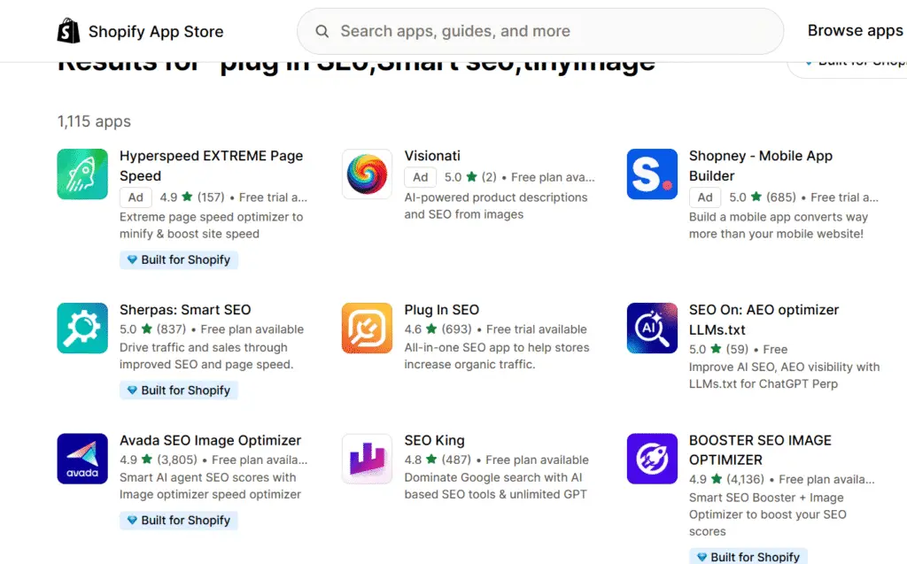Click the Shopney blue S icon

click(652, 174)
